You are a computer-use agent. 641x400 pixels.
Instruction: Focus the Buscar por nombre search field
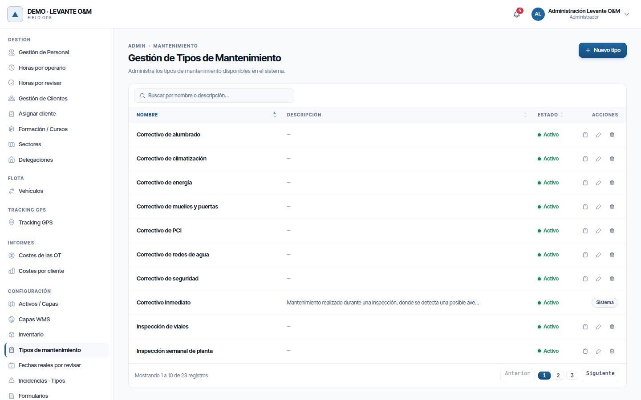coord(214,96)
